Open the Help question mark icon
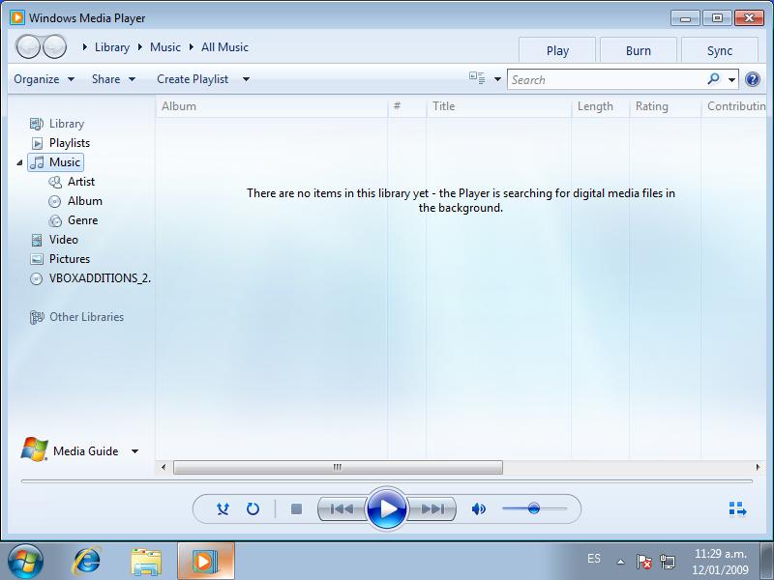Viewport: 774px width, 580px height. tap(753, 79)
